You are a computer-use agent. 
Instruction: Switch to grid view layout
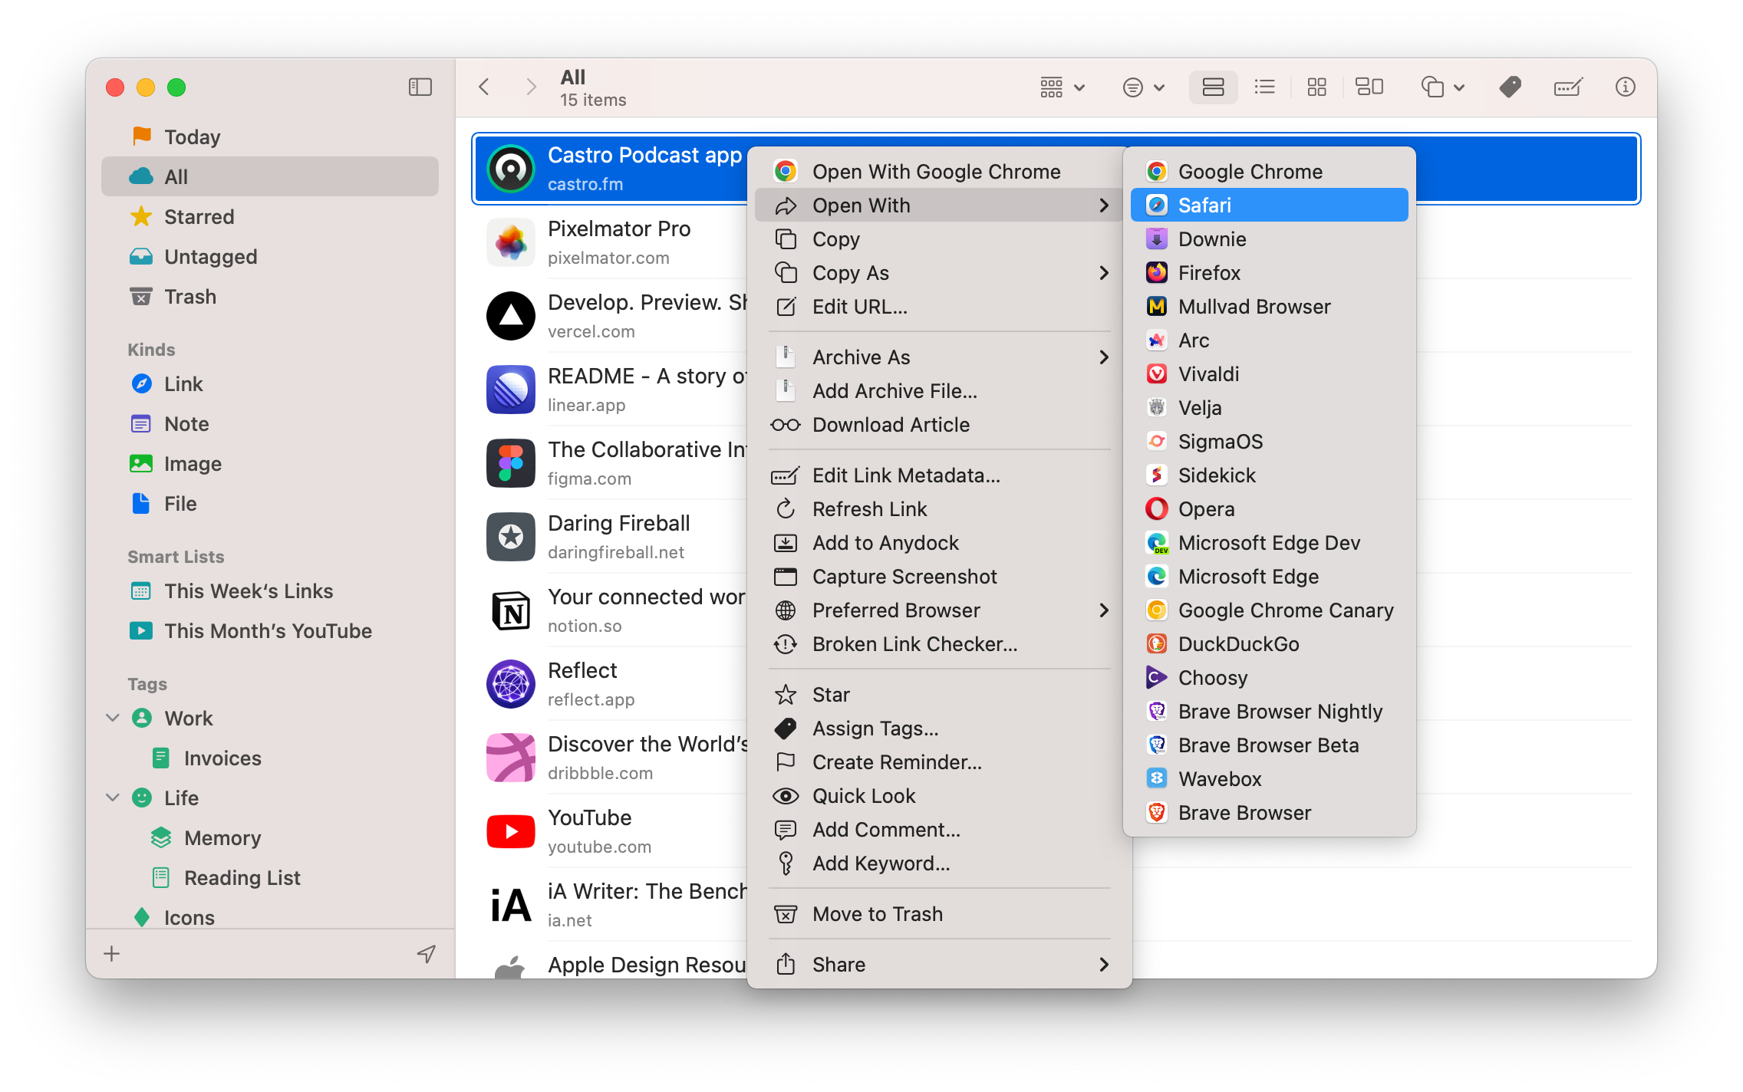point(1316,87)
